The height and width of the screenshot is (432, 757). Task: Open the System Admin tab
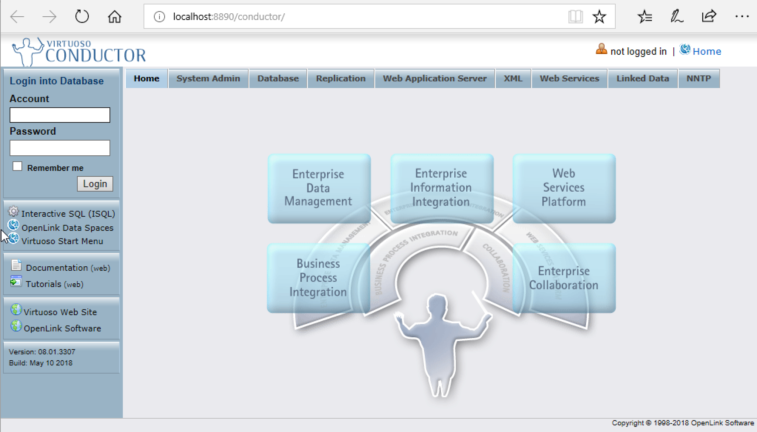(208, 78)
